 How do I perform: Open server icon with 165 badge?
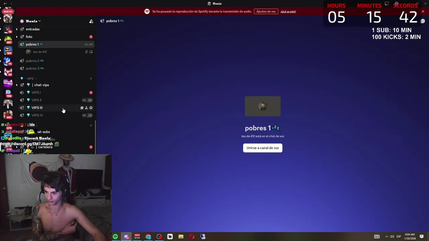[8, 51]
